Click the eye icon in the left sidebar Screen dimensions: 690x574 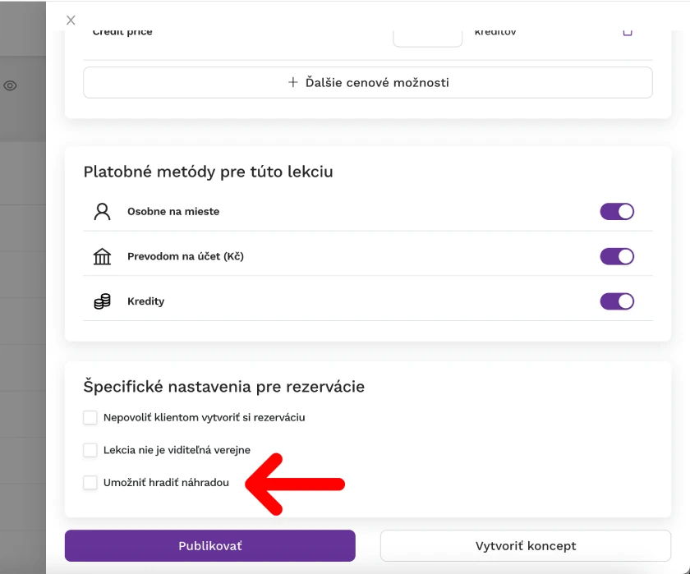10,85
